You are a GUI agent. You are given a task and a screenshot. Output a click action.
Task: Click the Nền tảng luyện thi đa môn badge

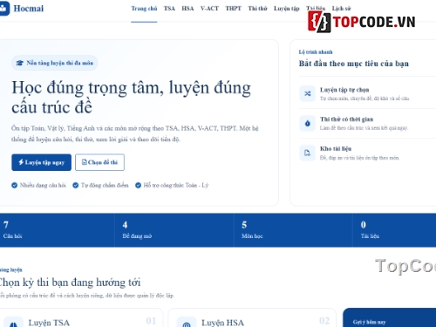tap(55, 63)
